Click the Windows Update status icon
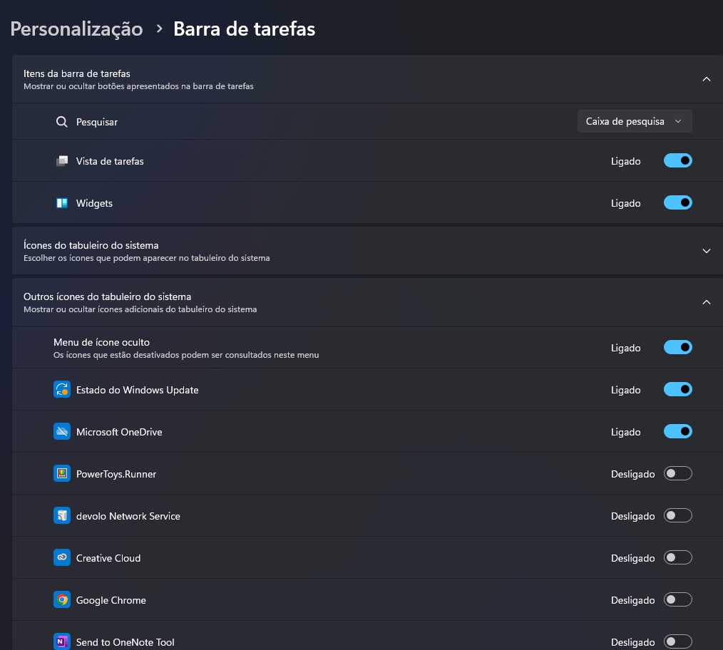 click(x=62, y=390)
